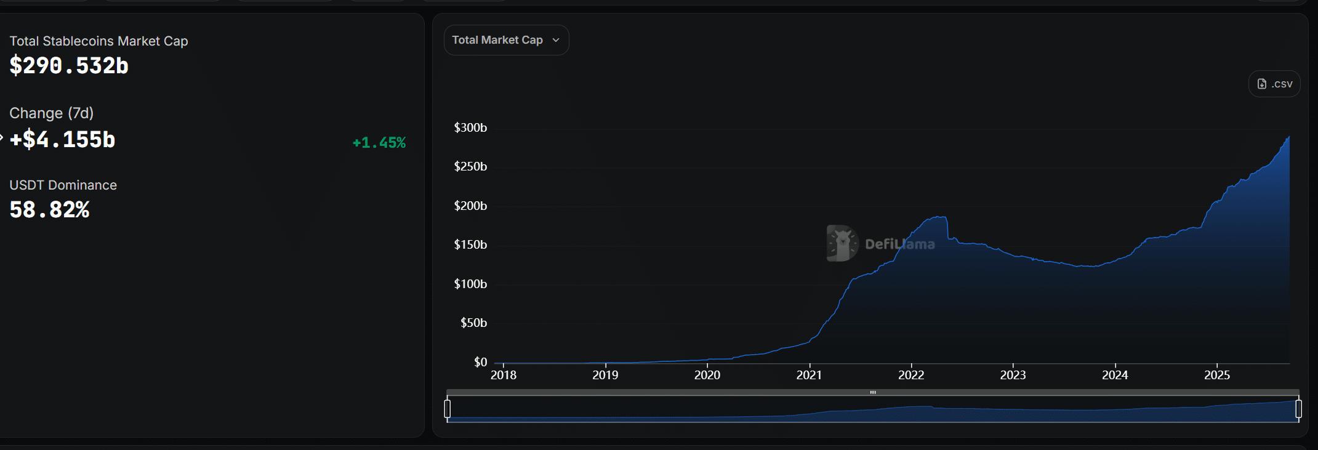Click the CSV download file icon
Screen dimensions: 1318x450
pos(1262,84)
